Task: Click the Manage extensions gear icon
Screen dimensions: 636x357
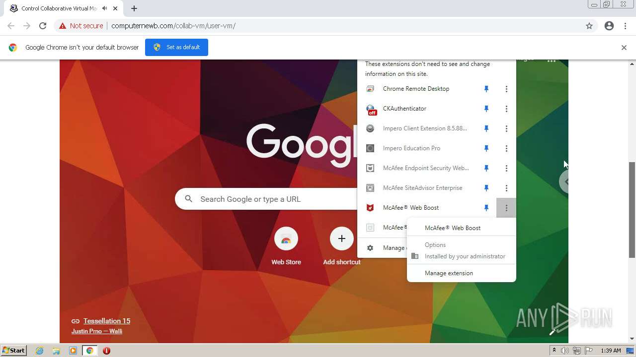Action: click(370, 248)
